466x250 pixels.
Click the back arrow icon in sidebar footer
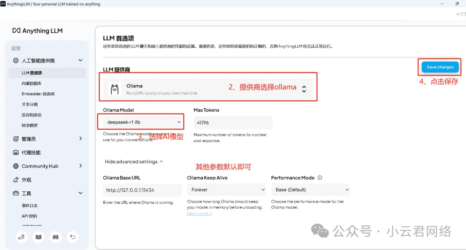(73, 237)
